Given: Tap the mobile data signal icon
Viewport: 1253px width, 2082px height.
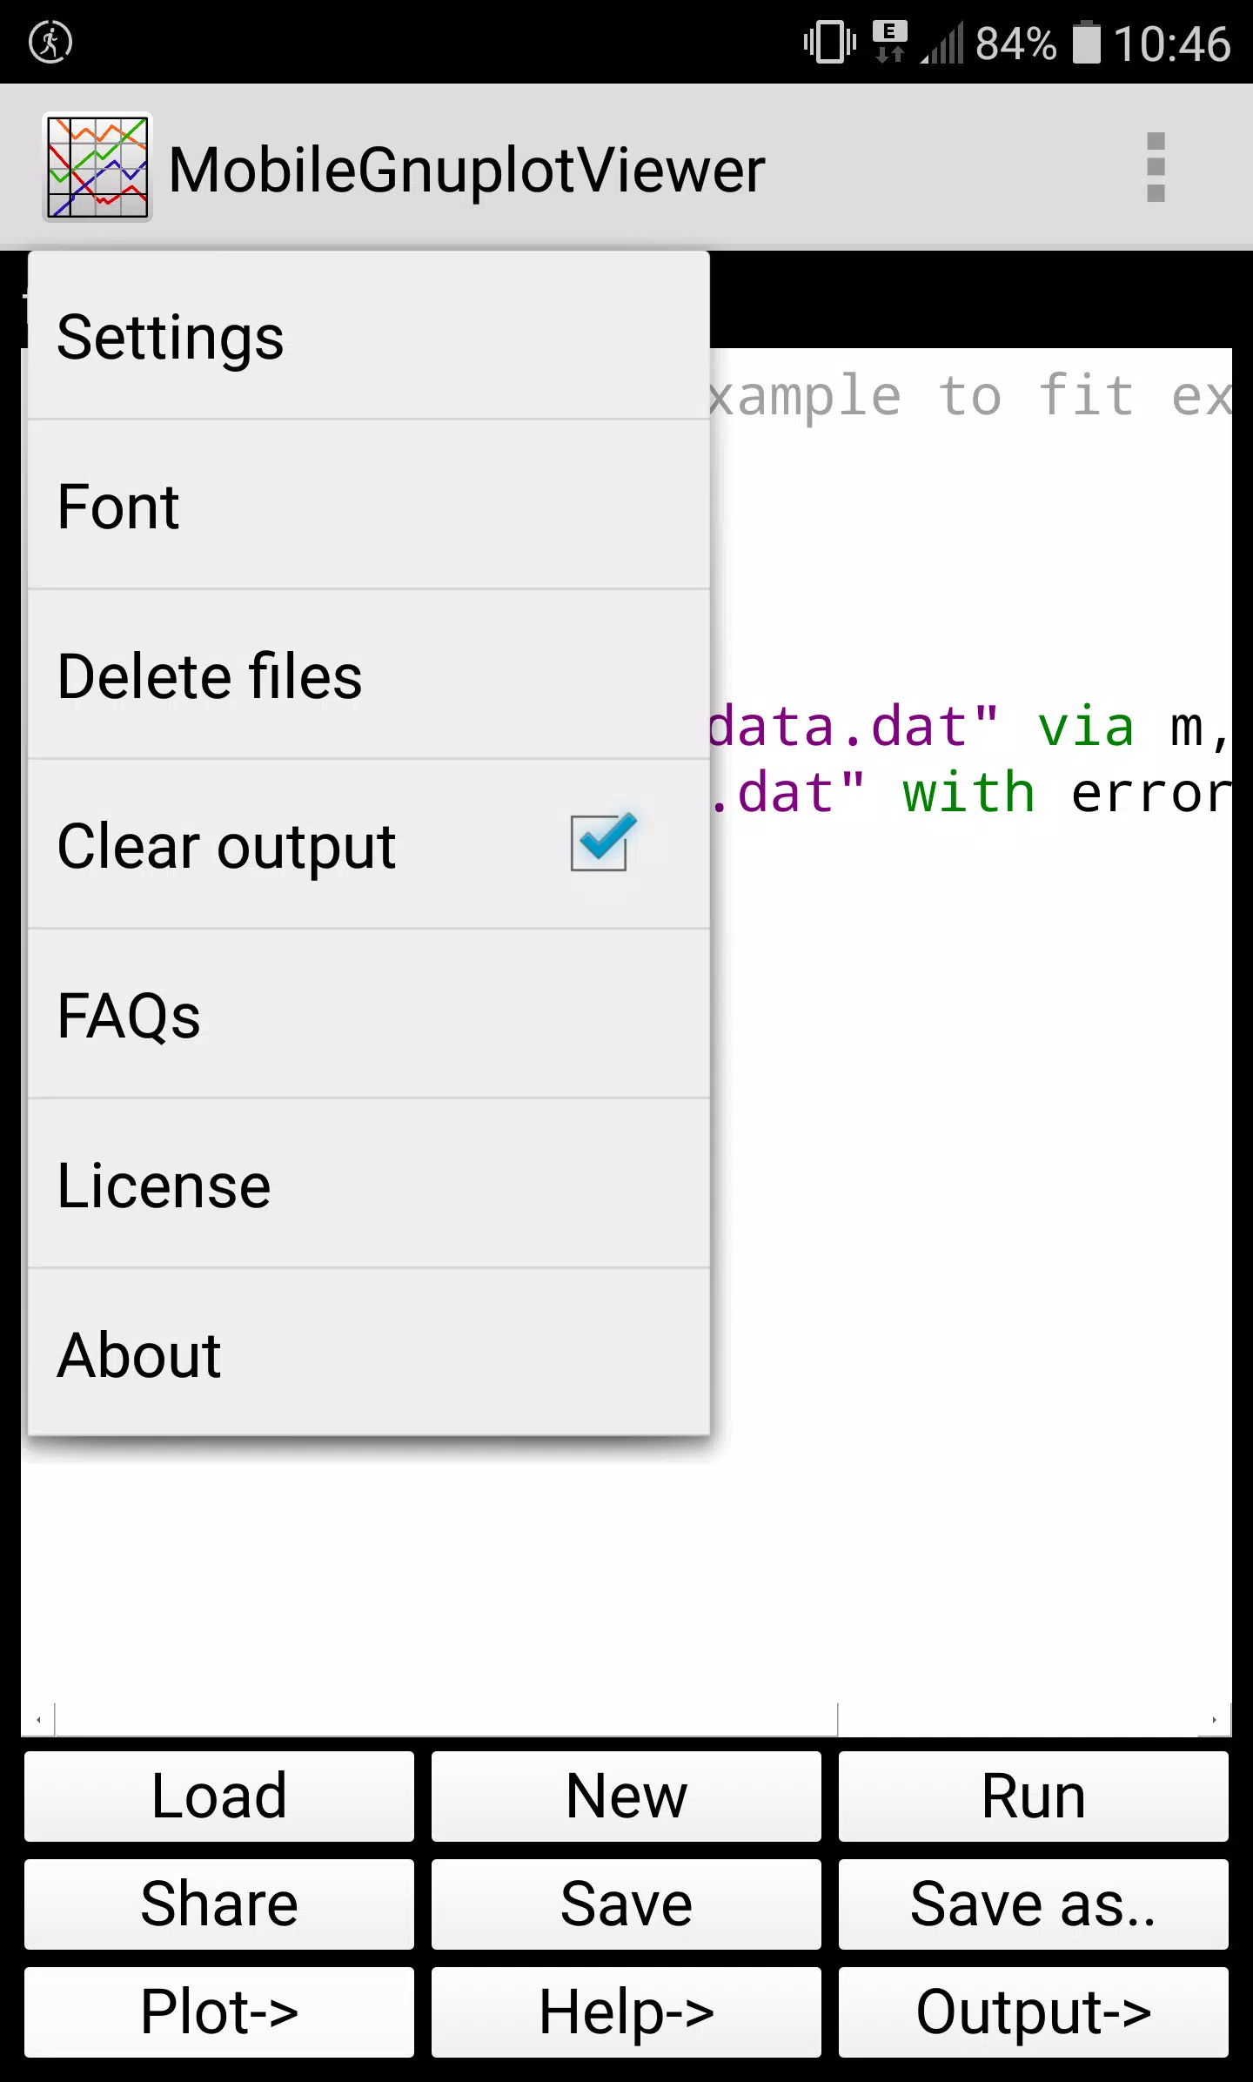Looking at the screenshot, I should click(944, 44).
